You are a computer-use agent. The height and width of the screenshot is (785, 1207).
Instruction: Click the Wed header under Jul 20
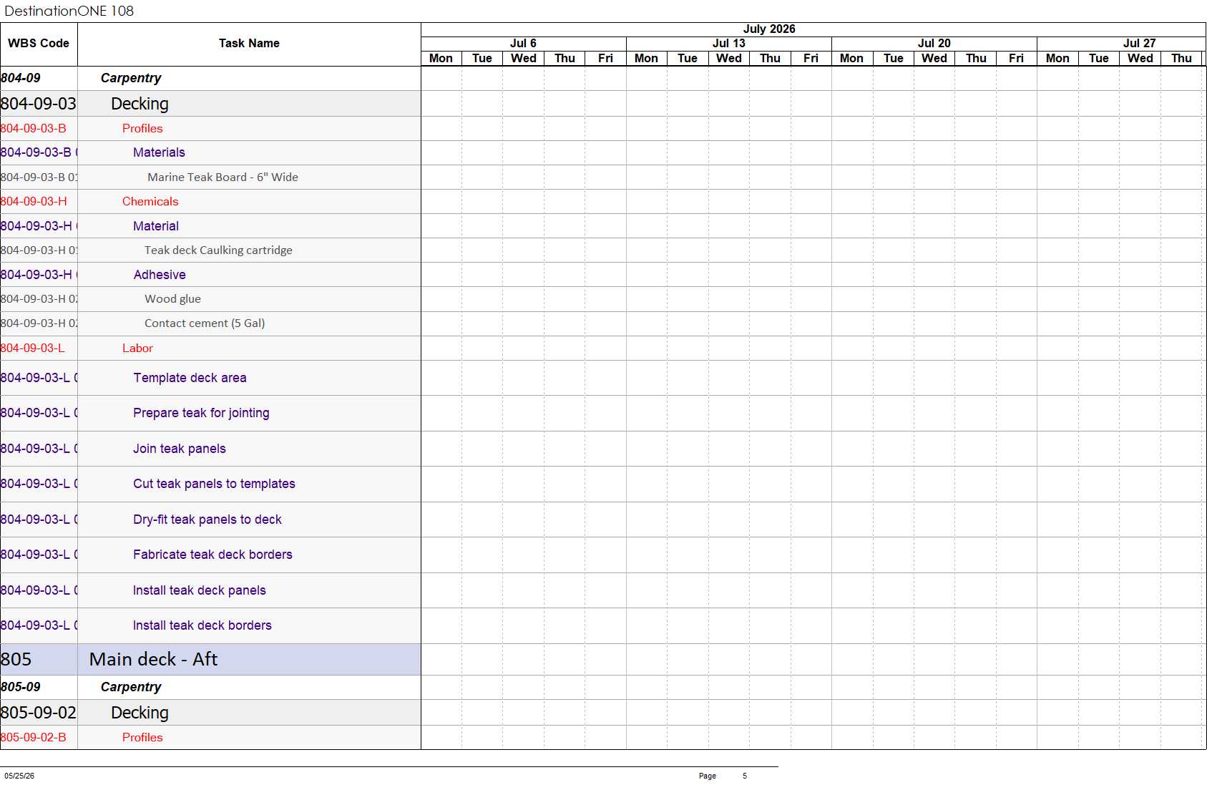point(934,59)
